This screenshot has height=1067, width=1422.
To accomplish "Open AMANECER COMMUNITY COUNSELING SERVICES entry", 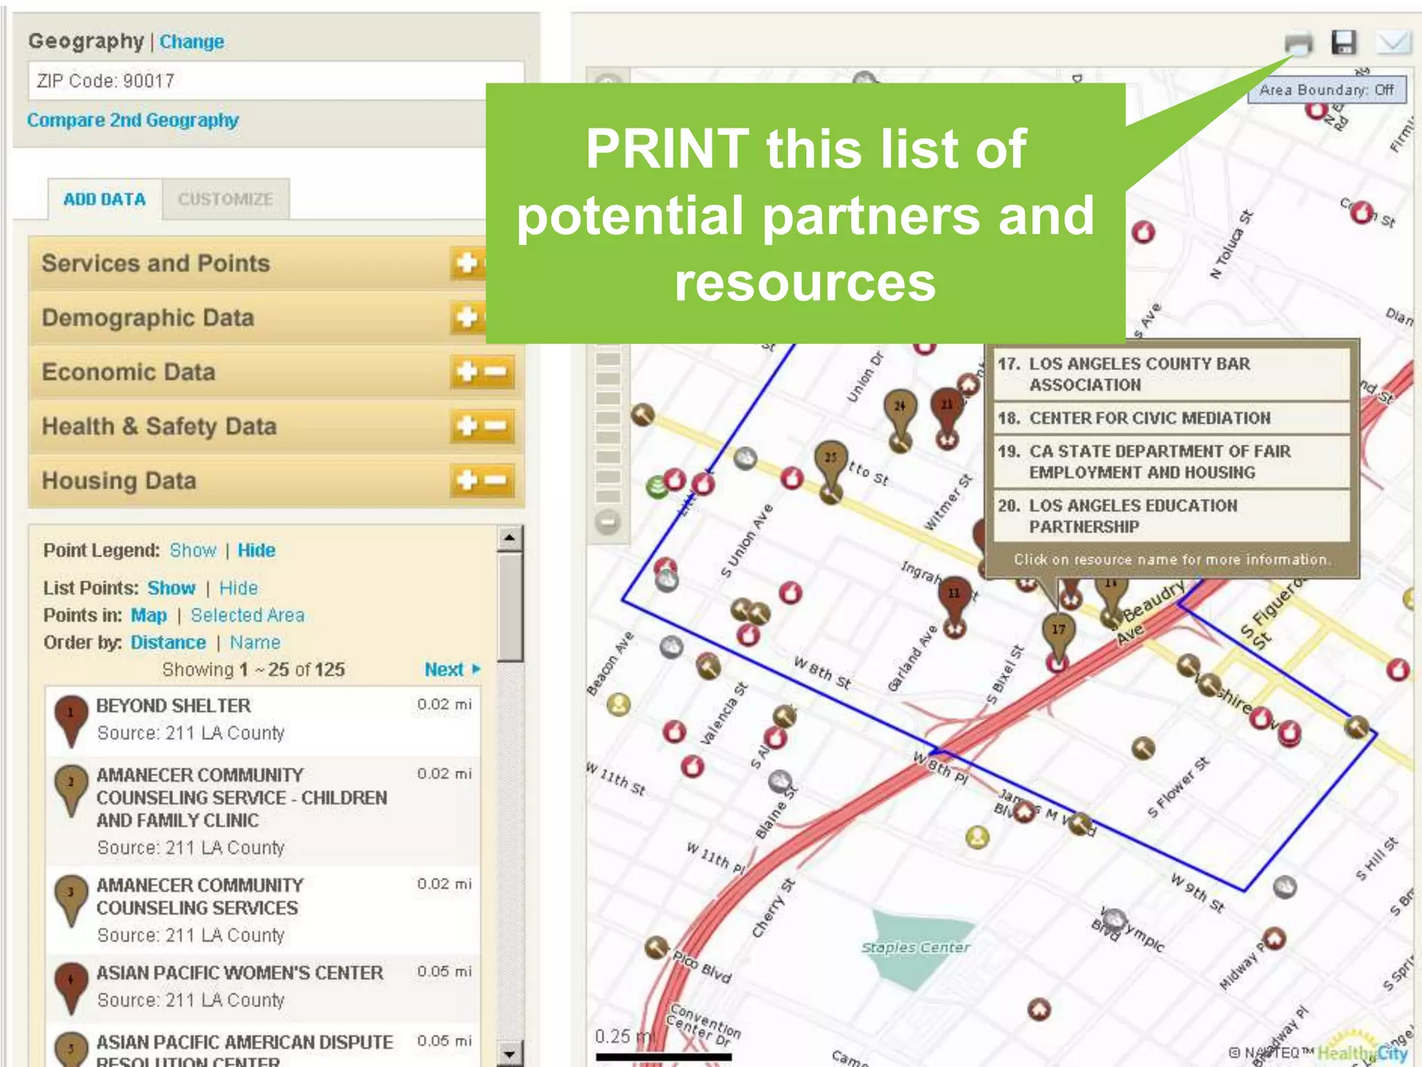I will (263, 910).
